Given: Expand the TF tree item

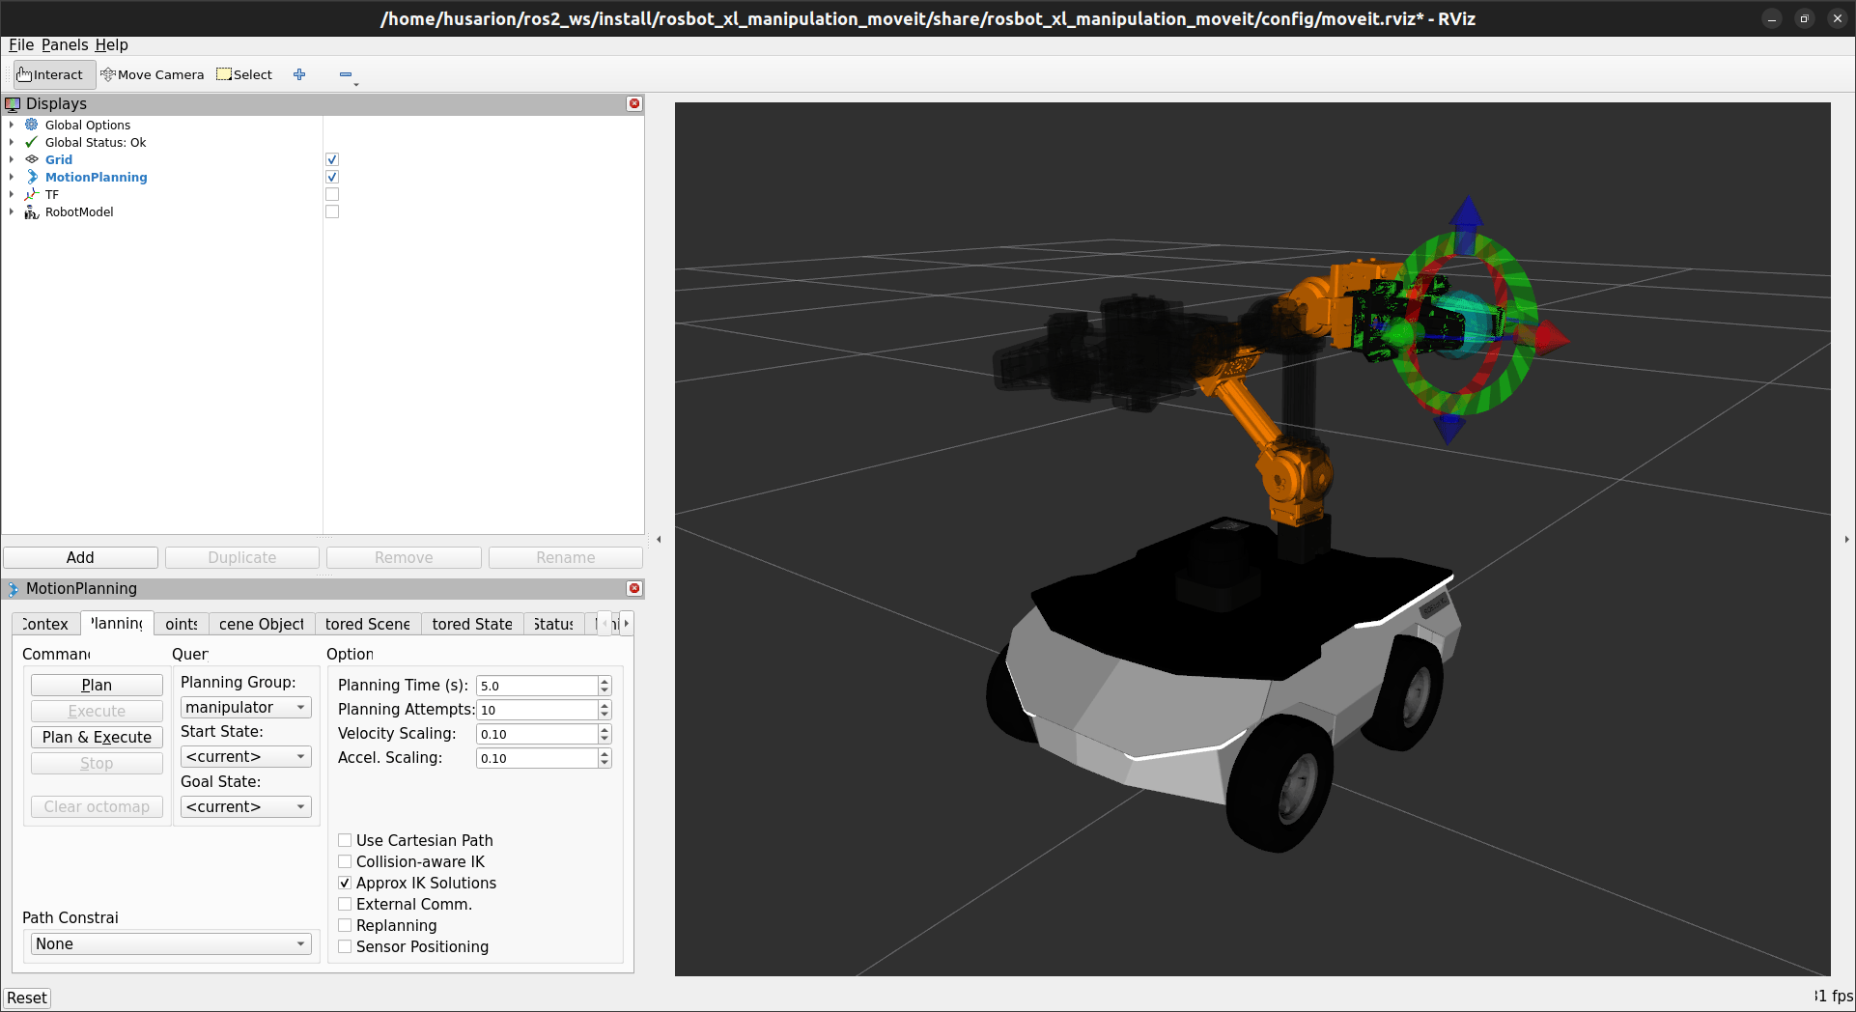Looking at the screenshot, I should point(12,194).
